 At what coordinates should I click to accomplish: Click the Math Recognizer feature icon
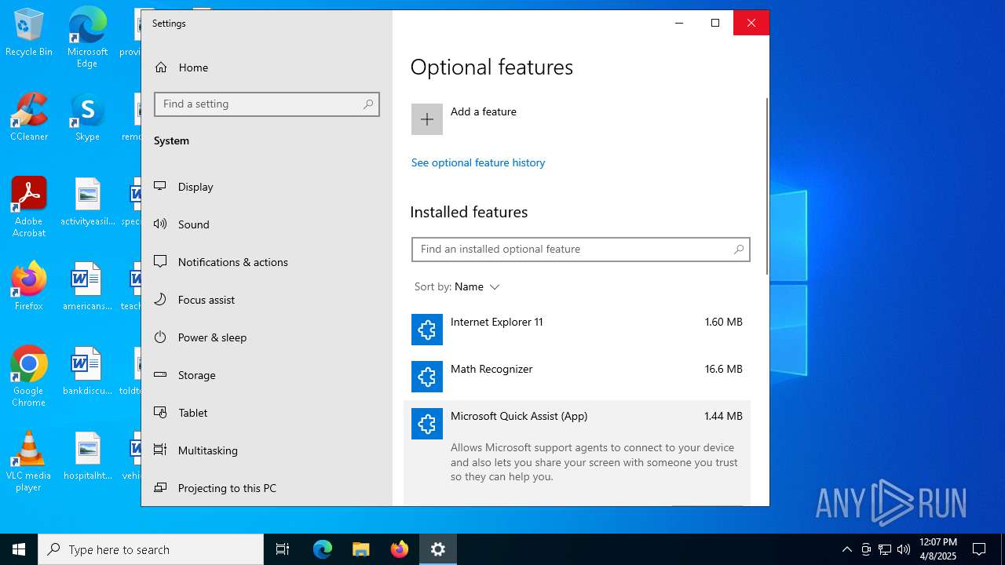click(x=427, y=377)
